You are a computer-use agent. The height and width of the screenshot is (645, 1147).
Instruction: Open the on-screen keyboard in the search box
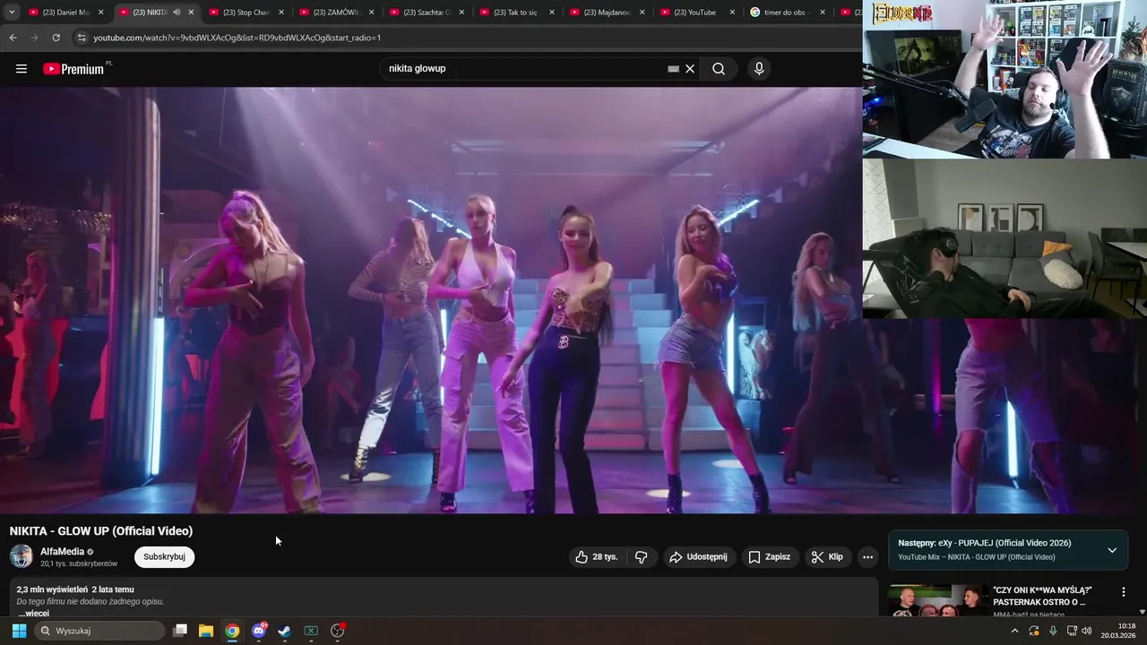(x=673, y=69)
